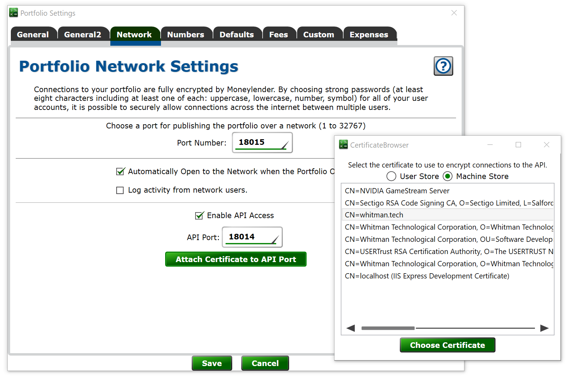Click the Save button
The image size is (573, 387).
(x=212, y=363)
